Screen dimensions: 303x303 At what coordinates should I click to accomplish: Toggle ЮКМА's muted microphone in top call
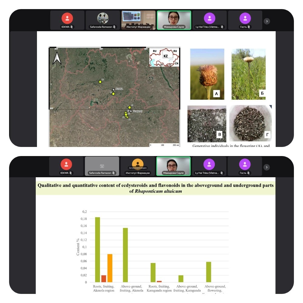click(x=72, y=27)
